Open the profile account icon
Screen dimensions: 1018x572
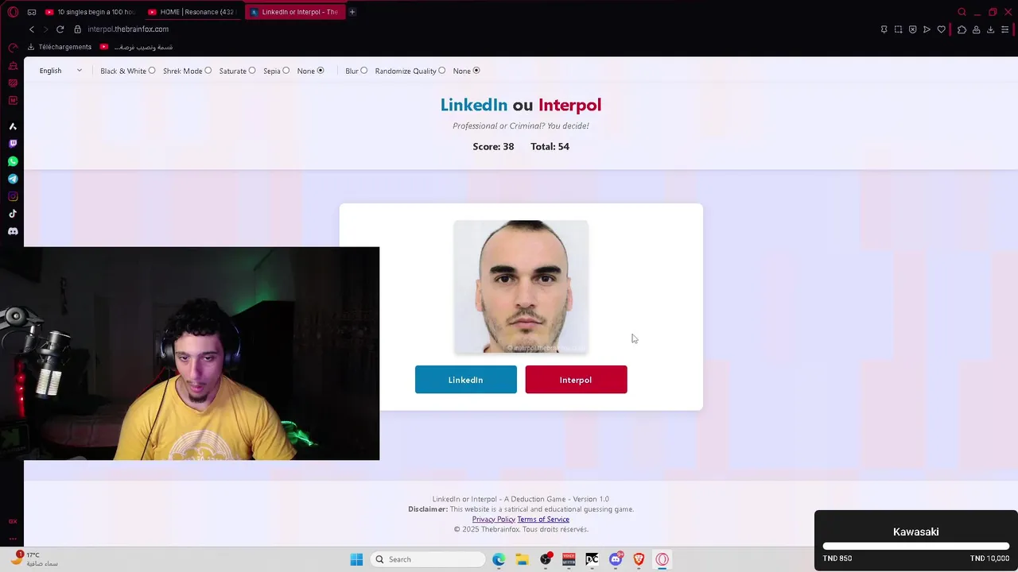point(976,29)
